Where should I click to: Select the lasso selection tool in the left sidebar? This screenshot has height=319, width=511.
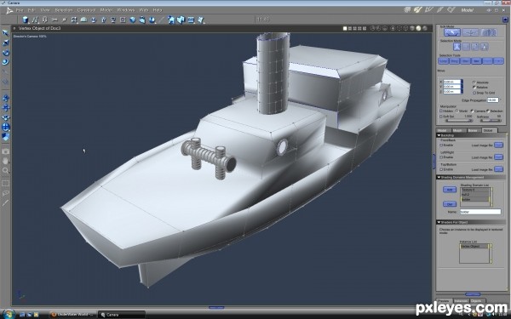click(6, 193)
